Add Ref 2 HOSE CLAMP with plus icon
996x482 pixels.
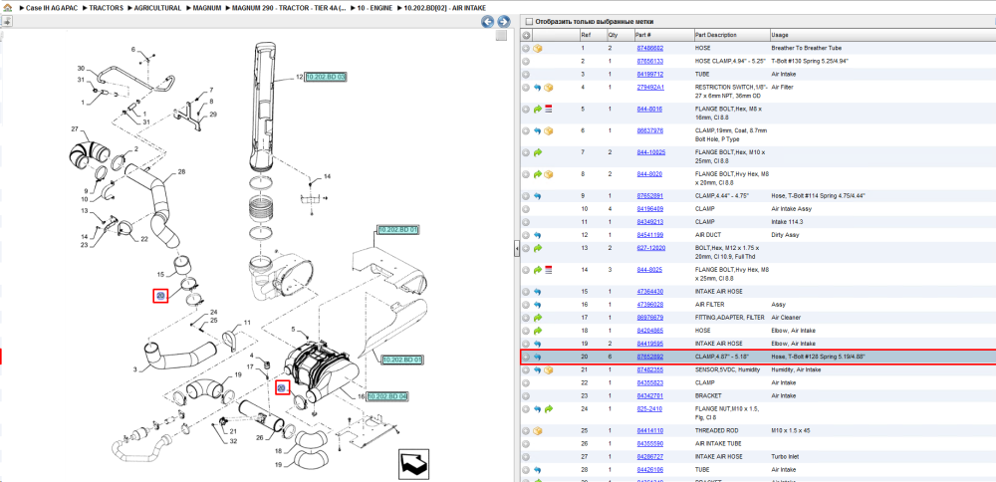(x=527, y=62)
